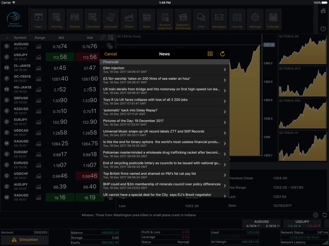Click XAGUSD bid price 16.16
This screenshot has width=329, height=246.
pyautogui.click(x=60, y=197)
